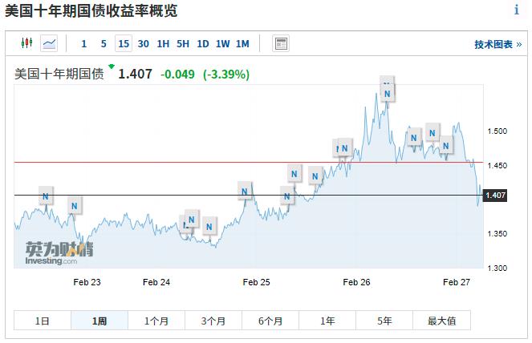Select the 15-minute interval

tap(123, 44)
